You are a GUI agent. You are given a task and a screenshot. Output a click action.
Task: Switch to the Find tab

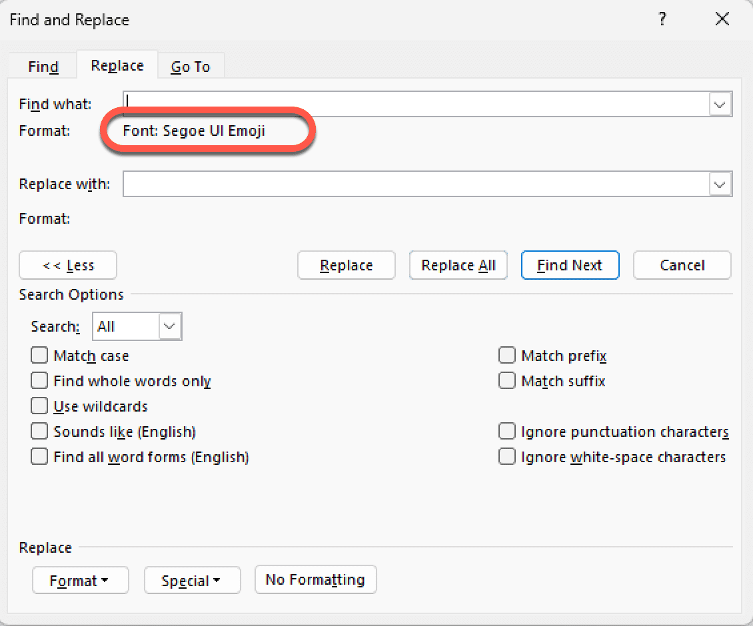pos(43,67)
